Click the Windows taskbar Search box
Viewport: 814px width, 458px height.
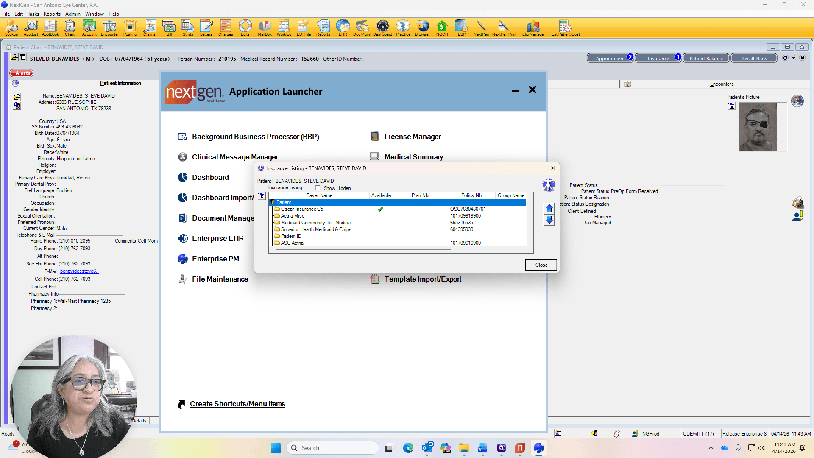[333, 448]
